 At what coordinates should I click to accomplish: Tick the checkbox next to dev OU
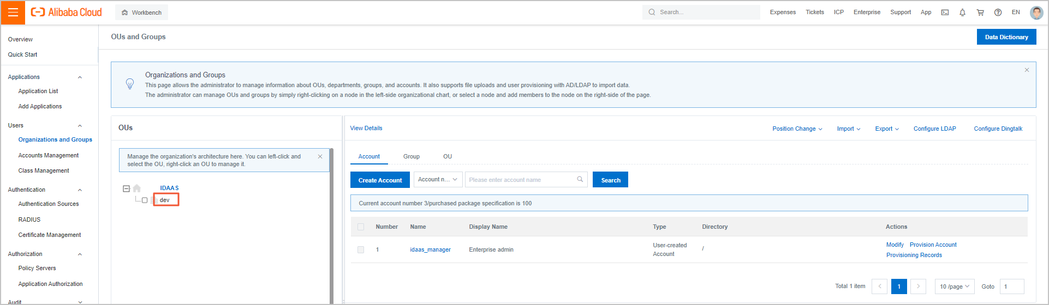[x=145, y=200]
